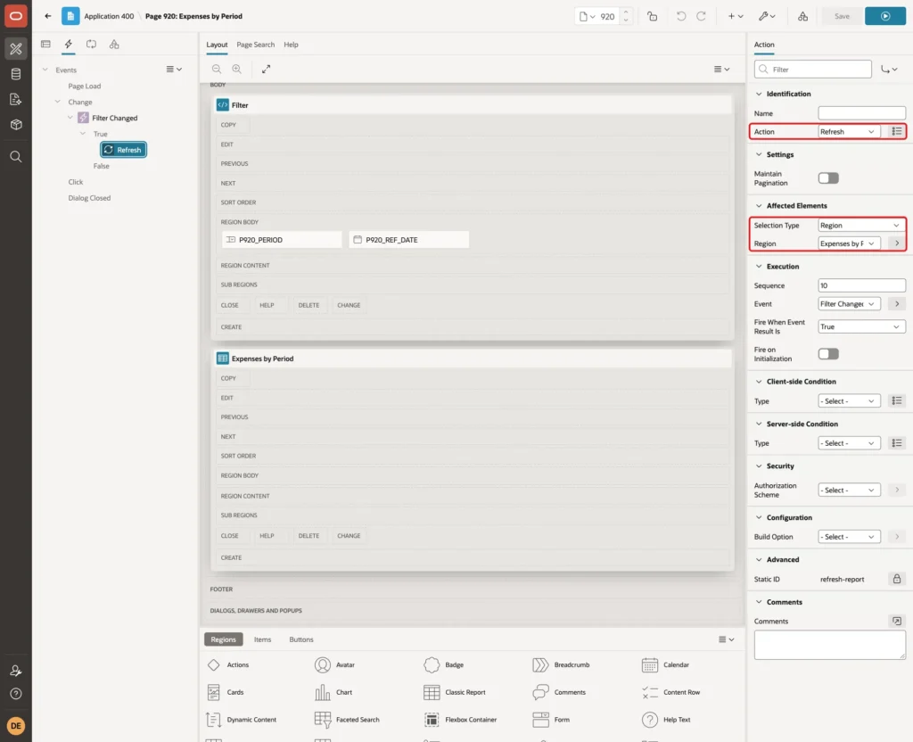Viewport: 913px width, 742px height.
Task: Select Filter Changed dynamic action
Action: click(x=114, y=118)
